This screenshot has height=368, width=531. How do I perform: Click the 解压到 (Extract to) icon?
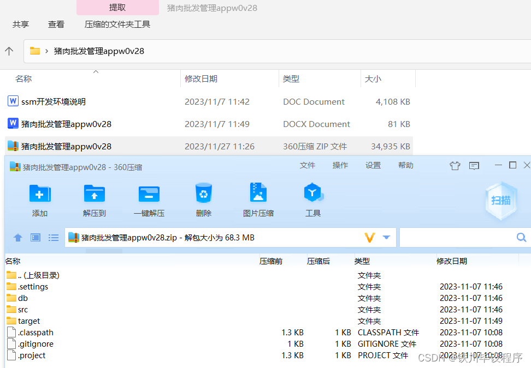(95, 194)
